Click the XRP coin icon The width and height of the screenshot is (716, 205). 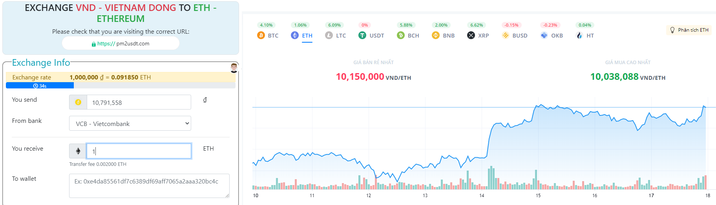[x=471, y=36]
